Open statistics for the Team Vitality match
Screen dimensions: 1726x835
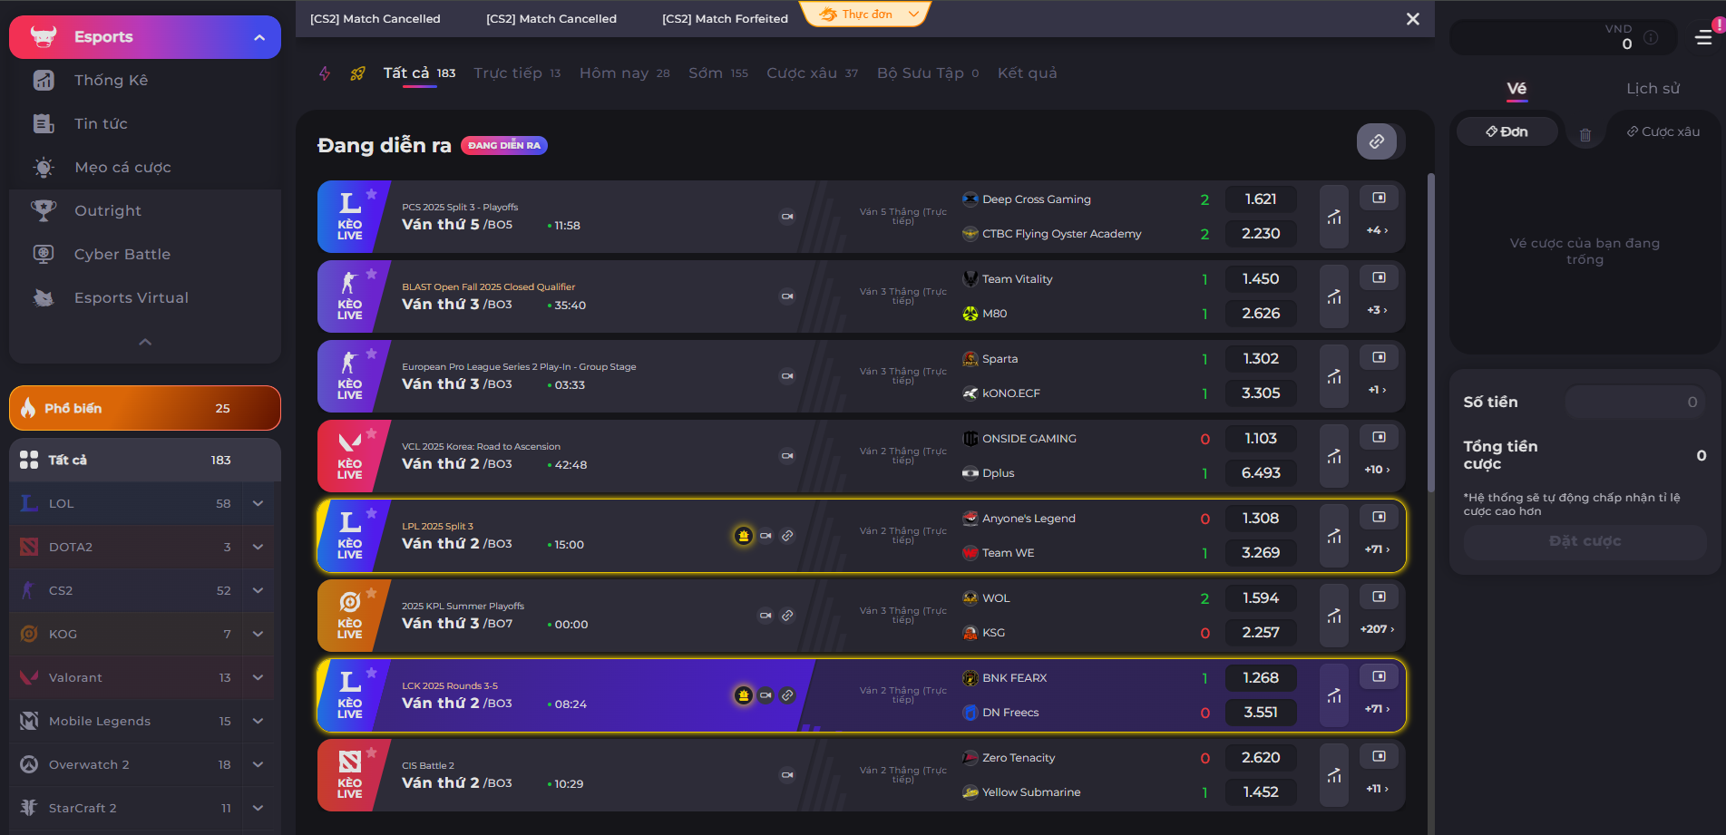1333,296
